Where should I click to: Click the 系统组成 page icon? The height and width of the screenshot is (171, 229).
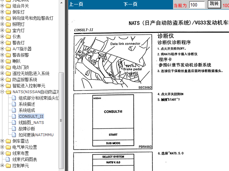click(x=14, y=110)
